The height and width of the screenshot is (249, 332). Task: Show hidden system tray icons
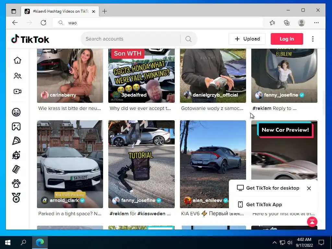pyautogui.click(x=274, y=243)
